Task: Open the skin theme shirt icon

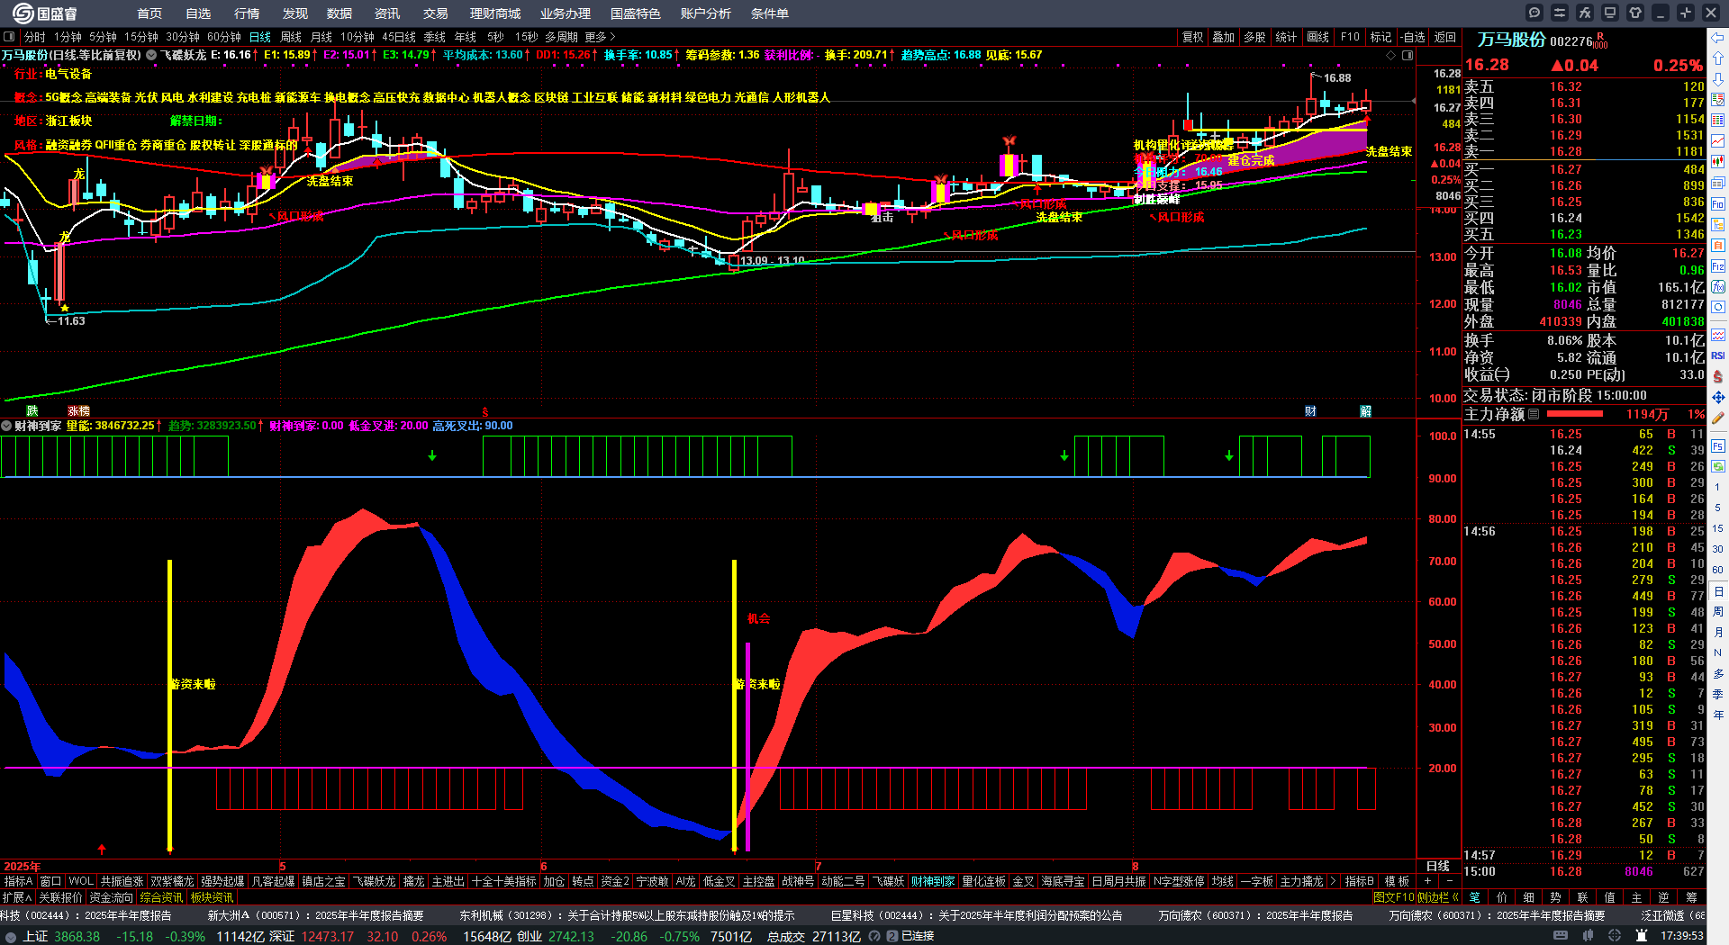Action: [1635, 13]
